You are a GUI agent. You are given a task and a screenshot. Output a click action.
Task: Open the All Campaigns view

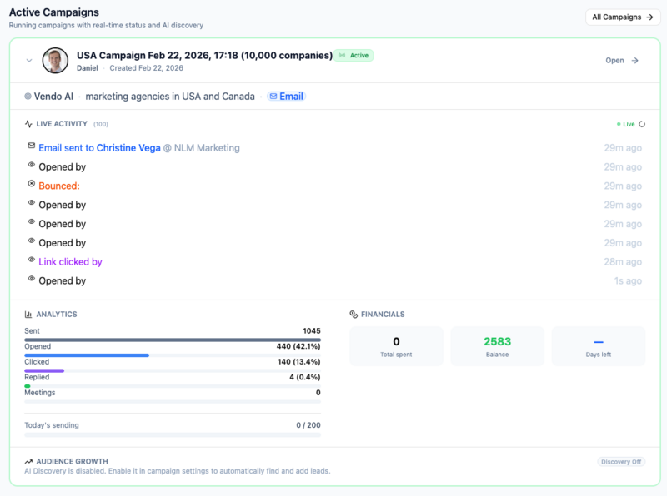coord(622,17)
